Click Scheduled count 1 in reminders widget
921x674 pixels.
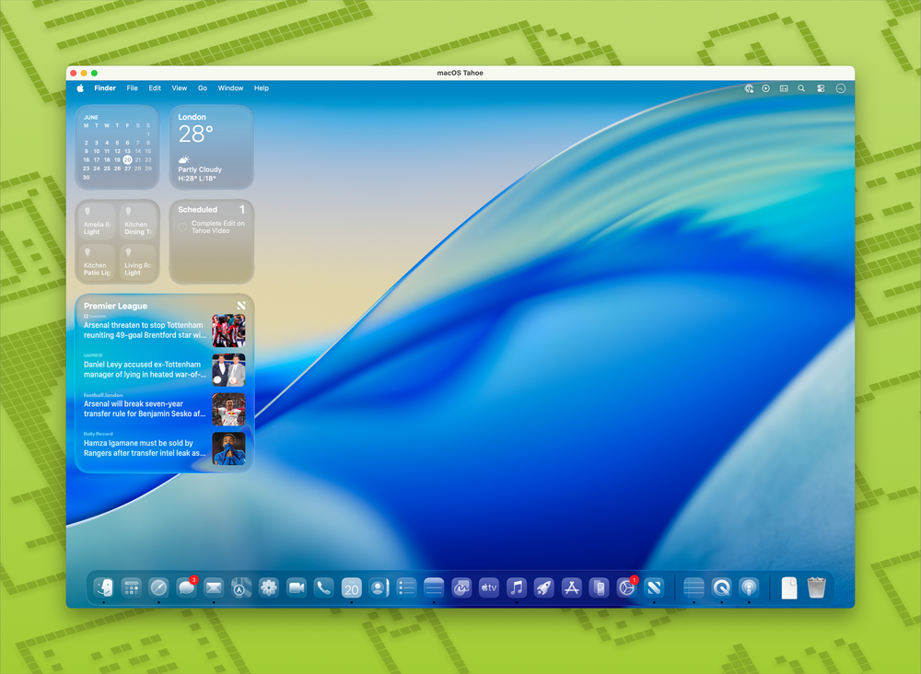point(242,210)
